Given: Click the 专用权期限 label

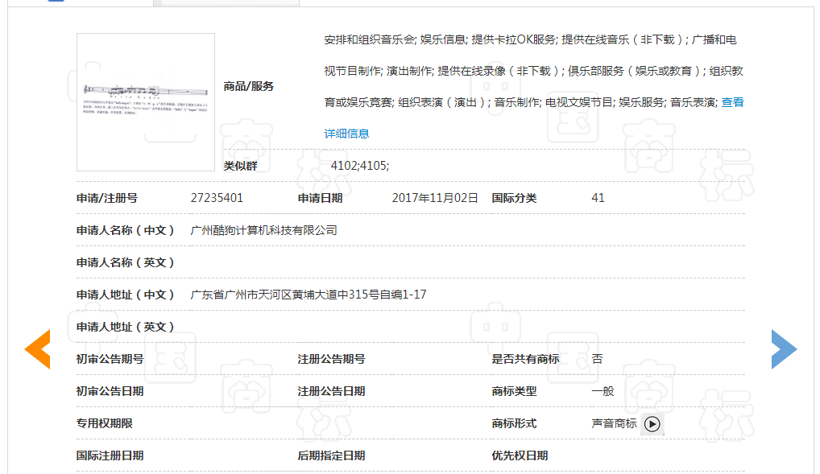Looking at the screenshot, I should (105, 423).
